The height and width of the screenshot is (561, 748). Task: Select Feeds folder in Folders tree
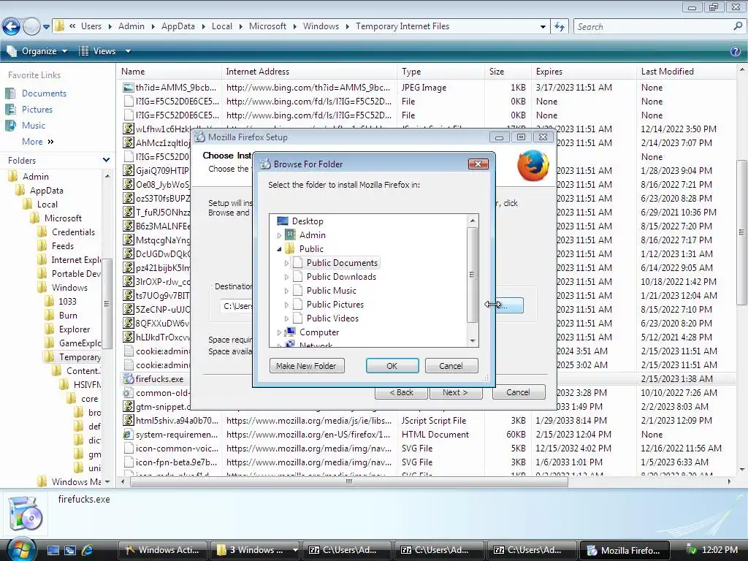[63, 246]
